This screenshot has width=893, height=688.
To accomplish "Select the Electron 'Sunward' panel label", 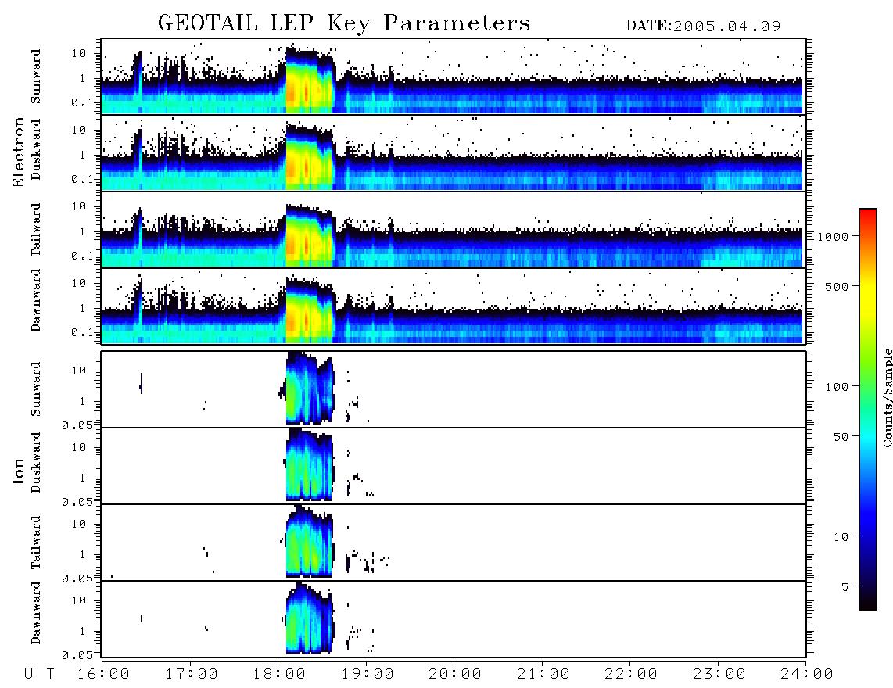I will point(36,77).
